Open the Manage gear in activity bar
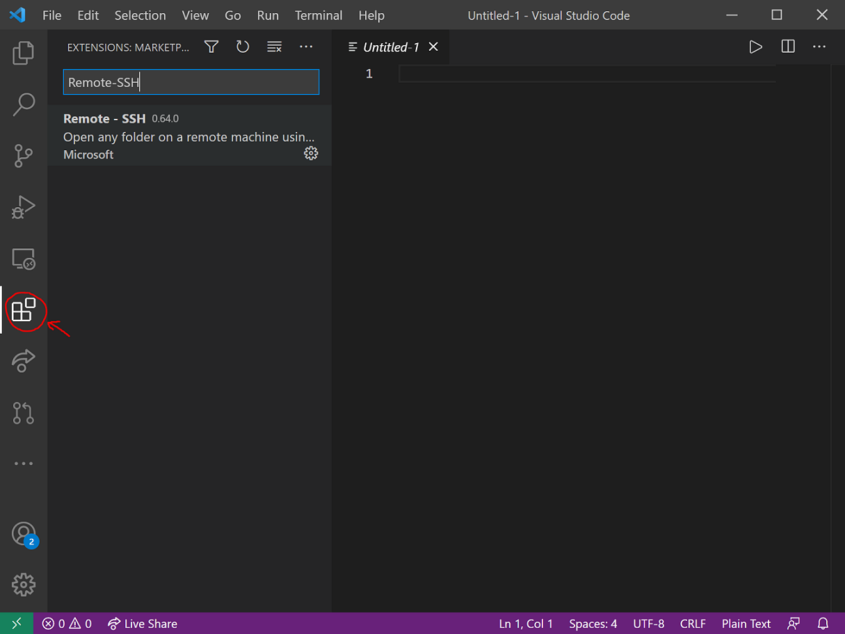The image size is (845, 634). tap(24, 585)
